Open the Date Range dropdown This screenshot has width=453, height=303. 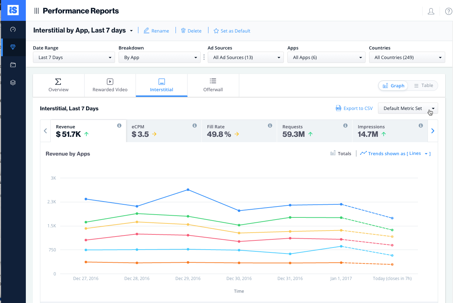[74, 57]
